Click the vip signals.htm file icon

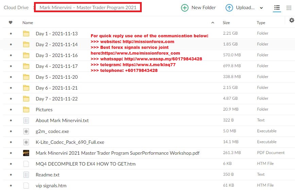coord(26,186)
